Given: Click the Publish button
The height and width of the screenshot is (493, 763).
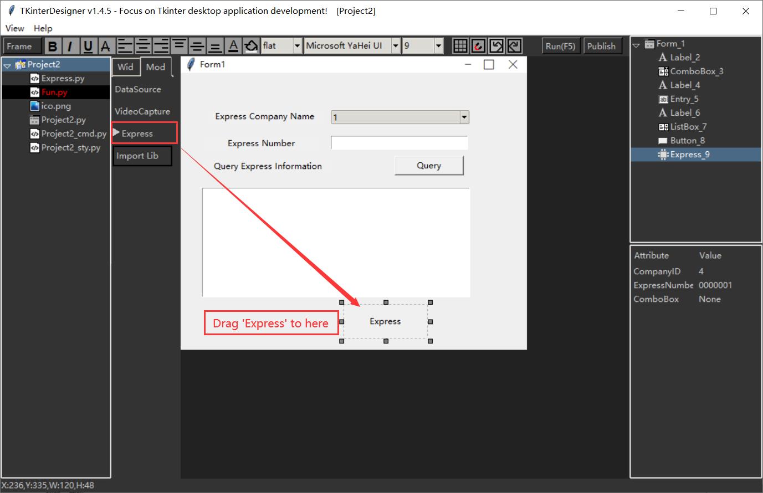Looking at the screenshot, I should [601, 46].
